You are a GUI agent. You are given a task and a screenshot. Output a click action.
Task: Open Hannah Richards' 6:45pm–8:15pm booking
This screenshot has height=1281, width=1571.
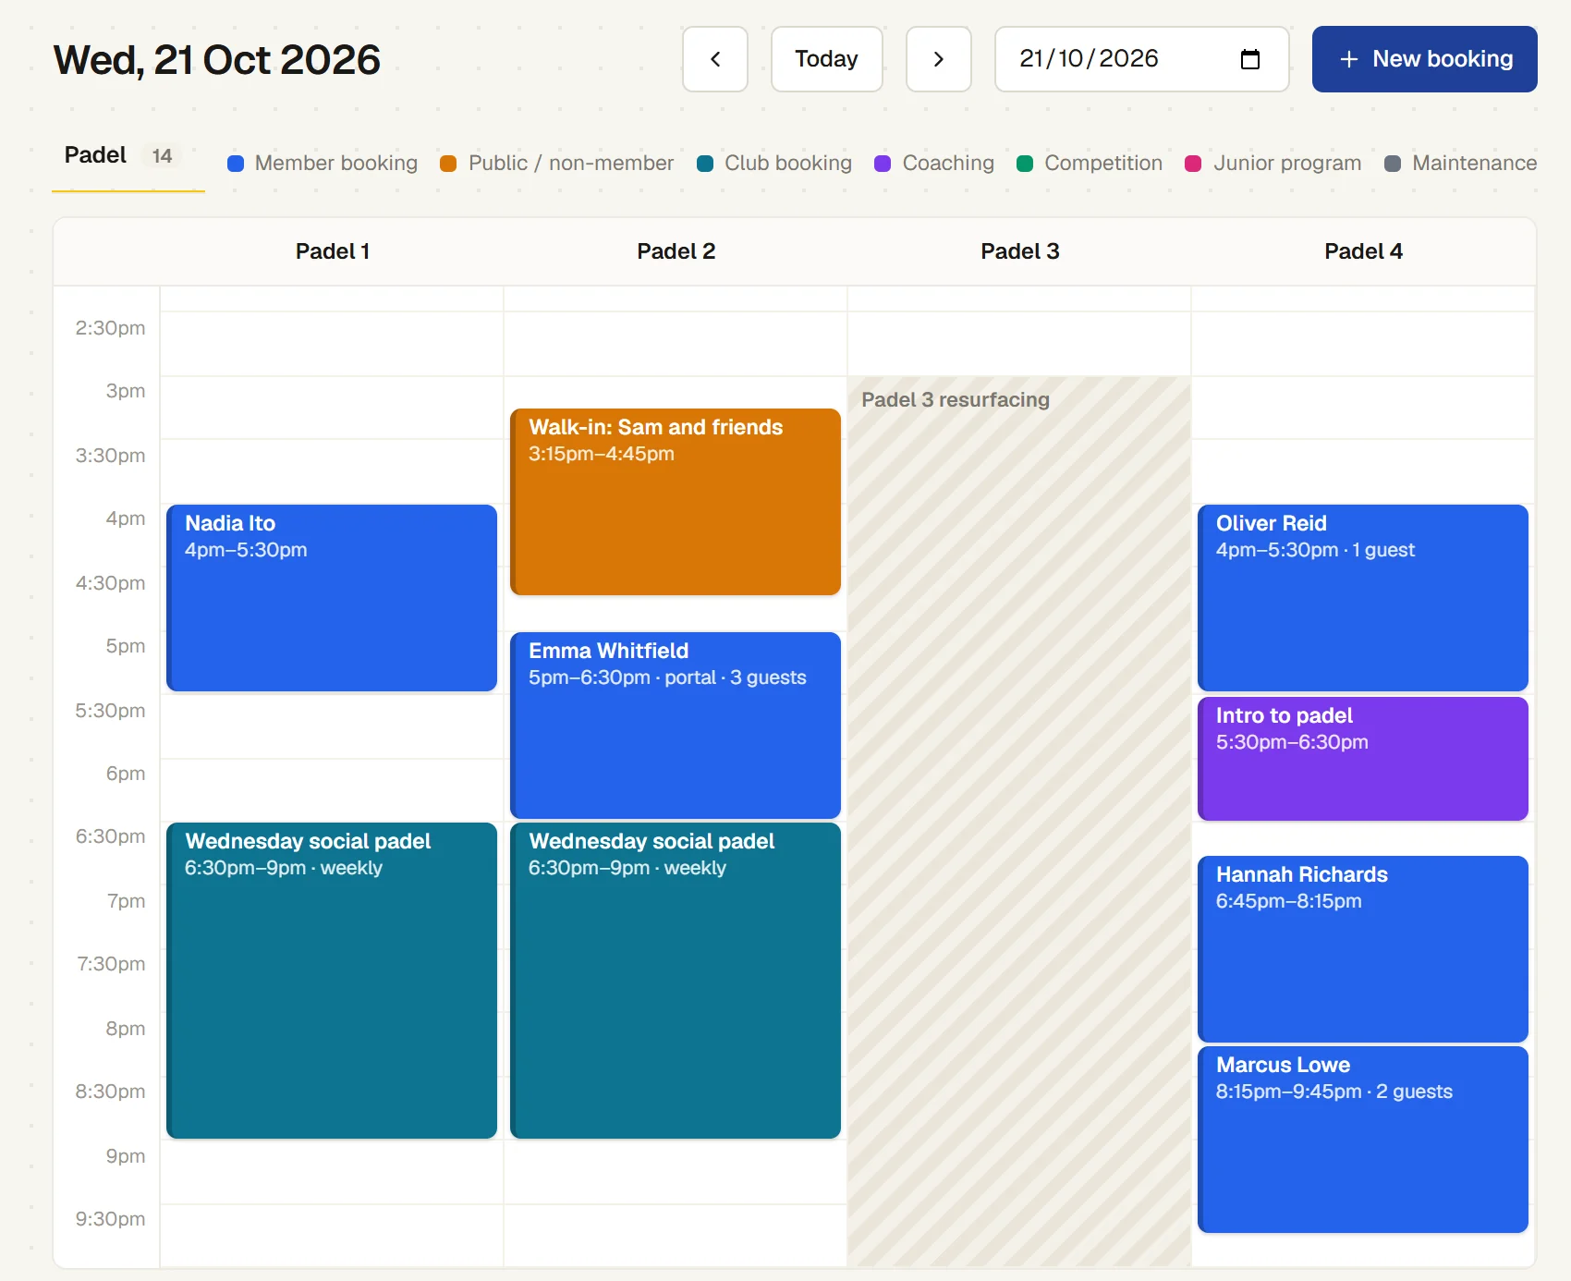click(x=1363, y=949)
